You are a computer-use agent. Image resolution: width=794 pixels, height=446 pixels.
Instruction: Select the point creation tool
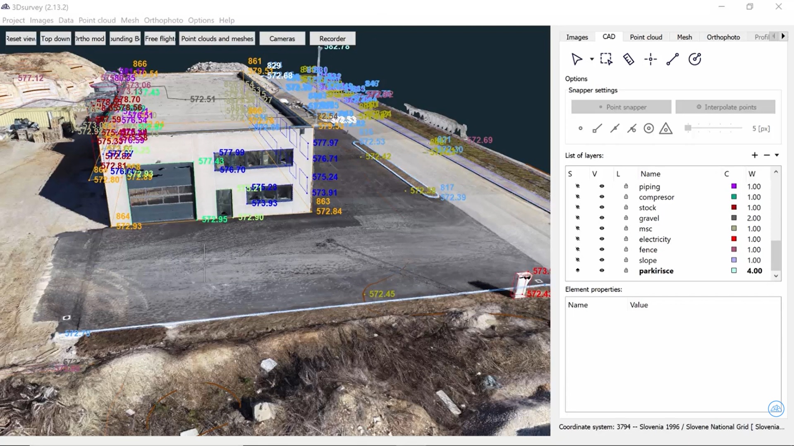click(651, 59)
